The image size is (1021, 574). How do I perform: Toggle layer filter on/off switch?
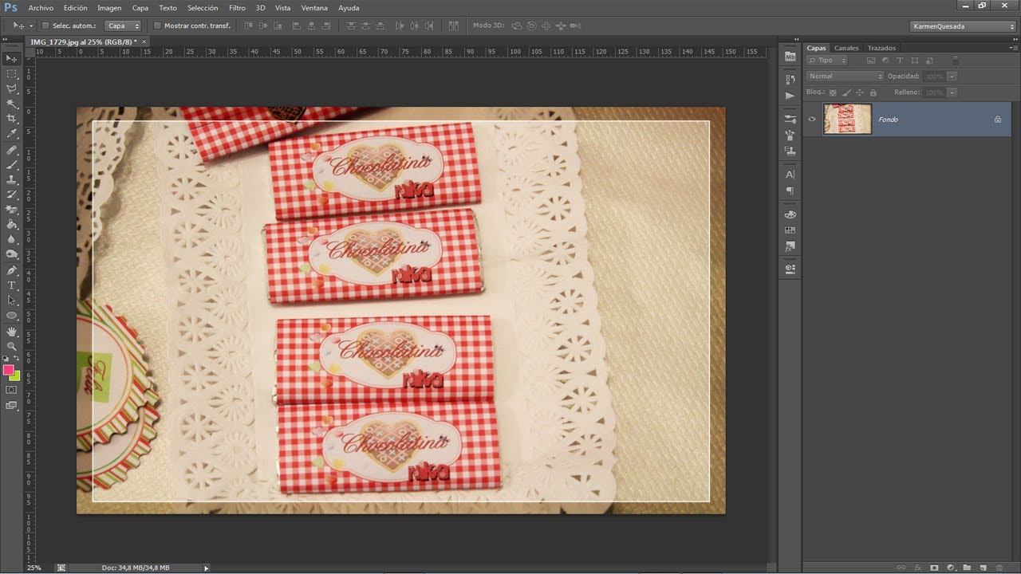click(x=955, y=61)
